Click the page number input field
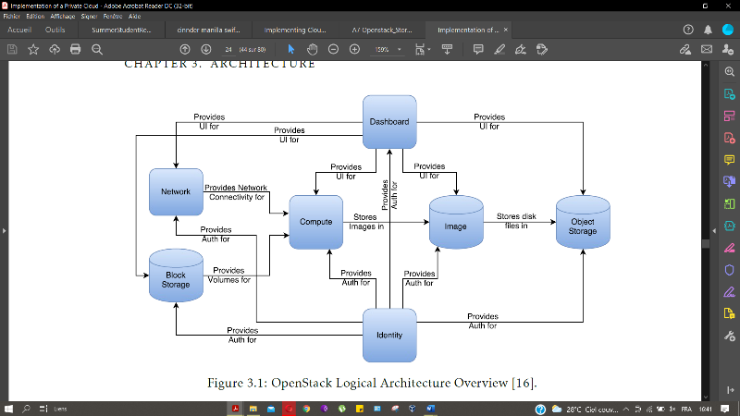Screen dimensions: 740x416 (228, 49)
